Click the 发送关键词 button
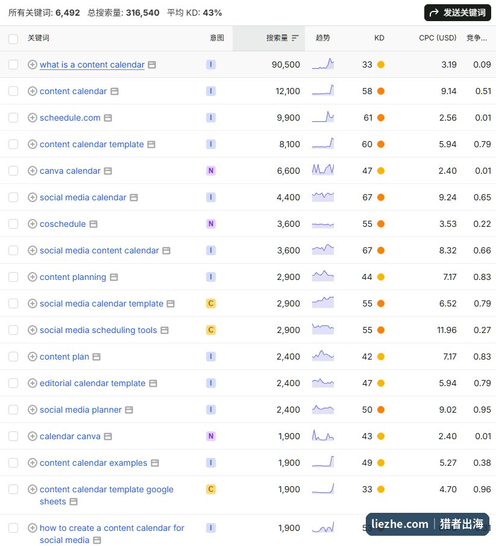Screen dimensions: 496x546 point(457,13)
